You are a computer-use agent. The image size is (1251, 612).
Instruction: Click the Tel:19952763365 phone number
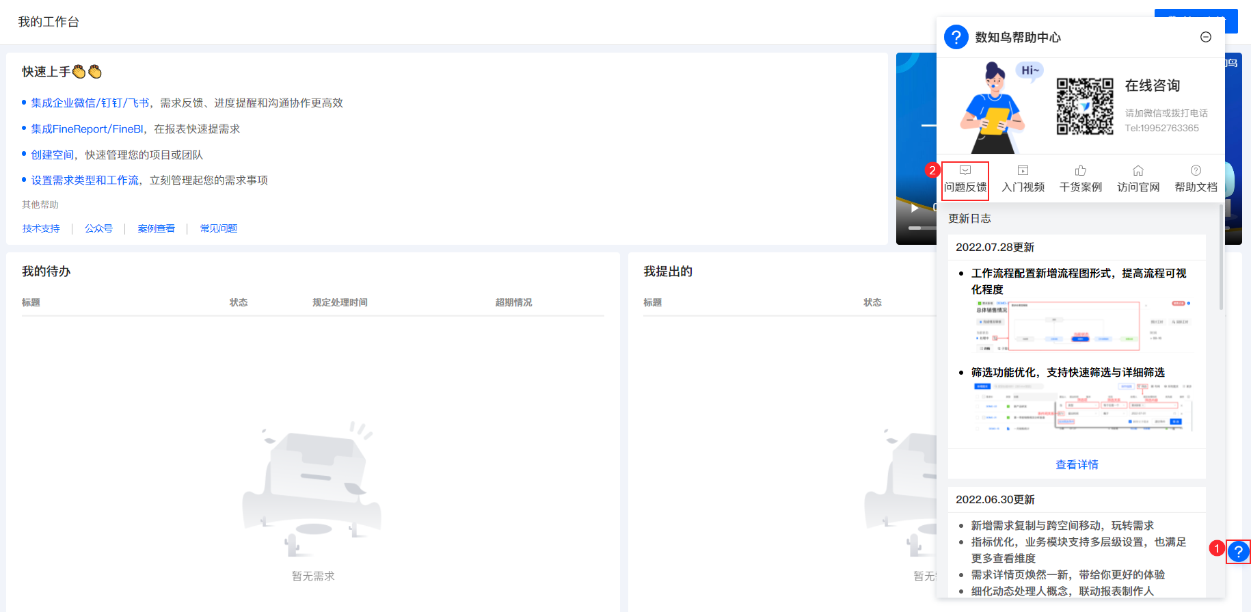(1162, 128)
